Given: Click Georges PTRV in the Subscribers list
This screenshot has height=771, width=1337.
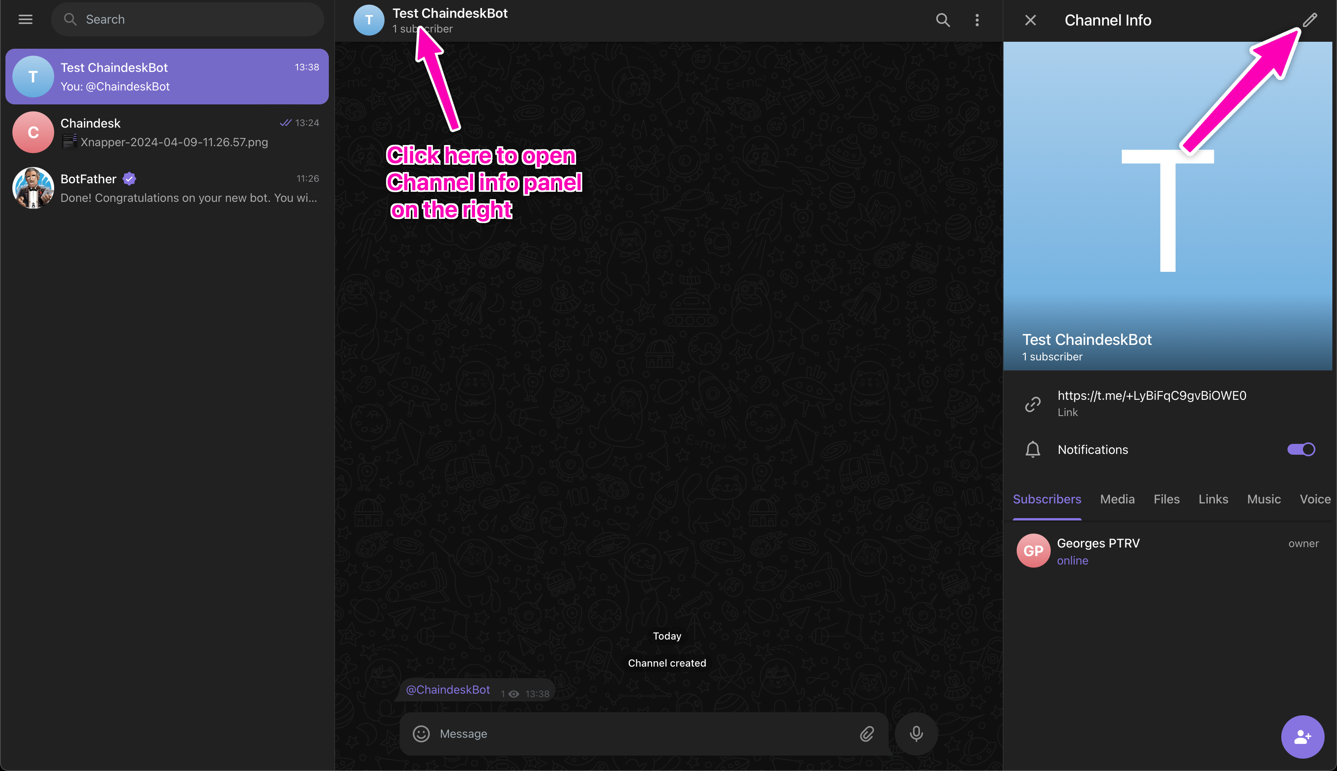Looking at the screenshot, I should point(1098,550).
